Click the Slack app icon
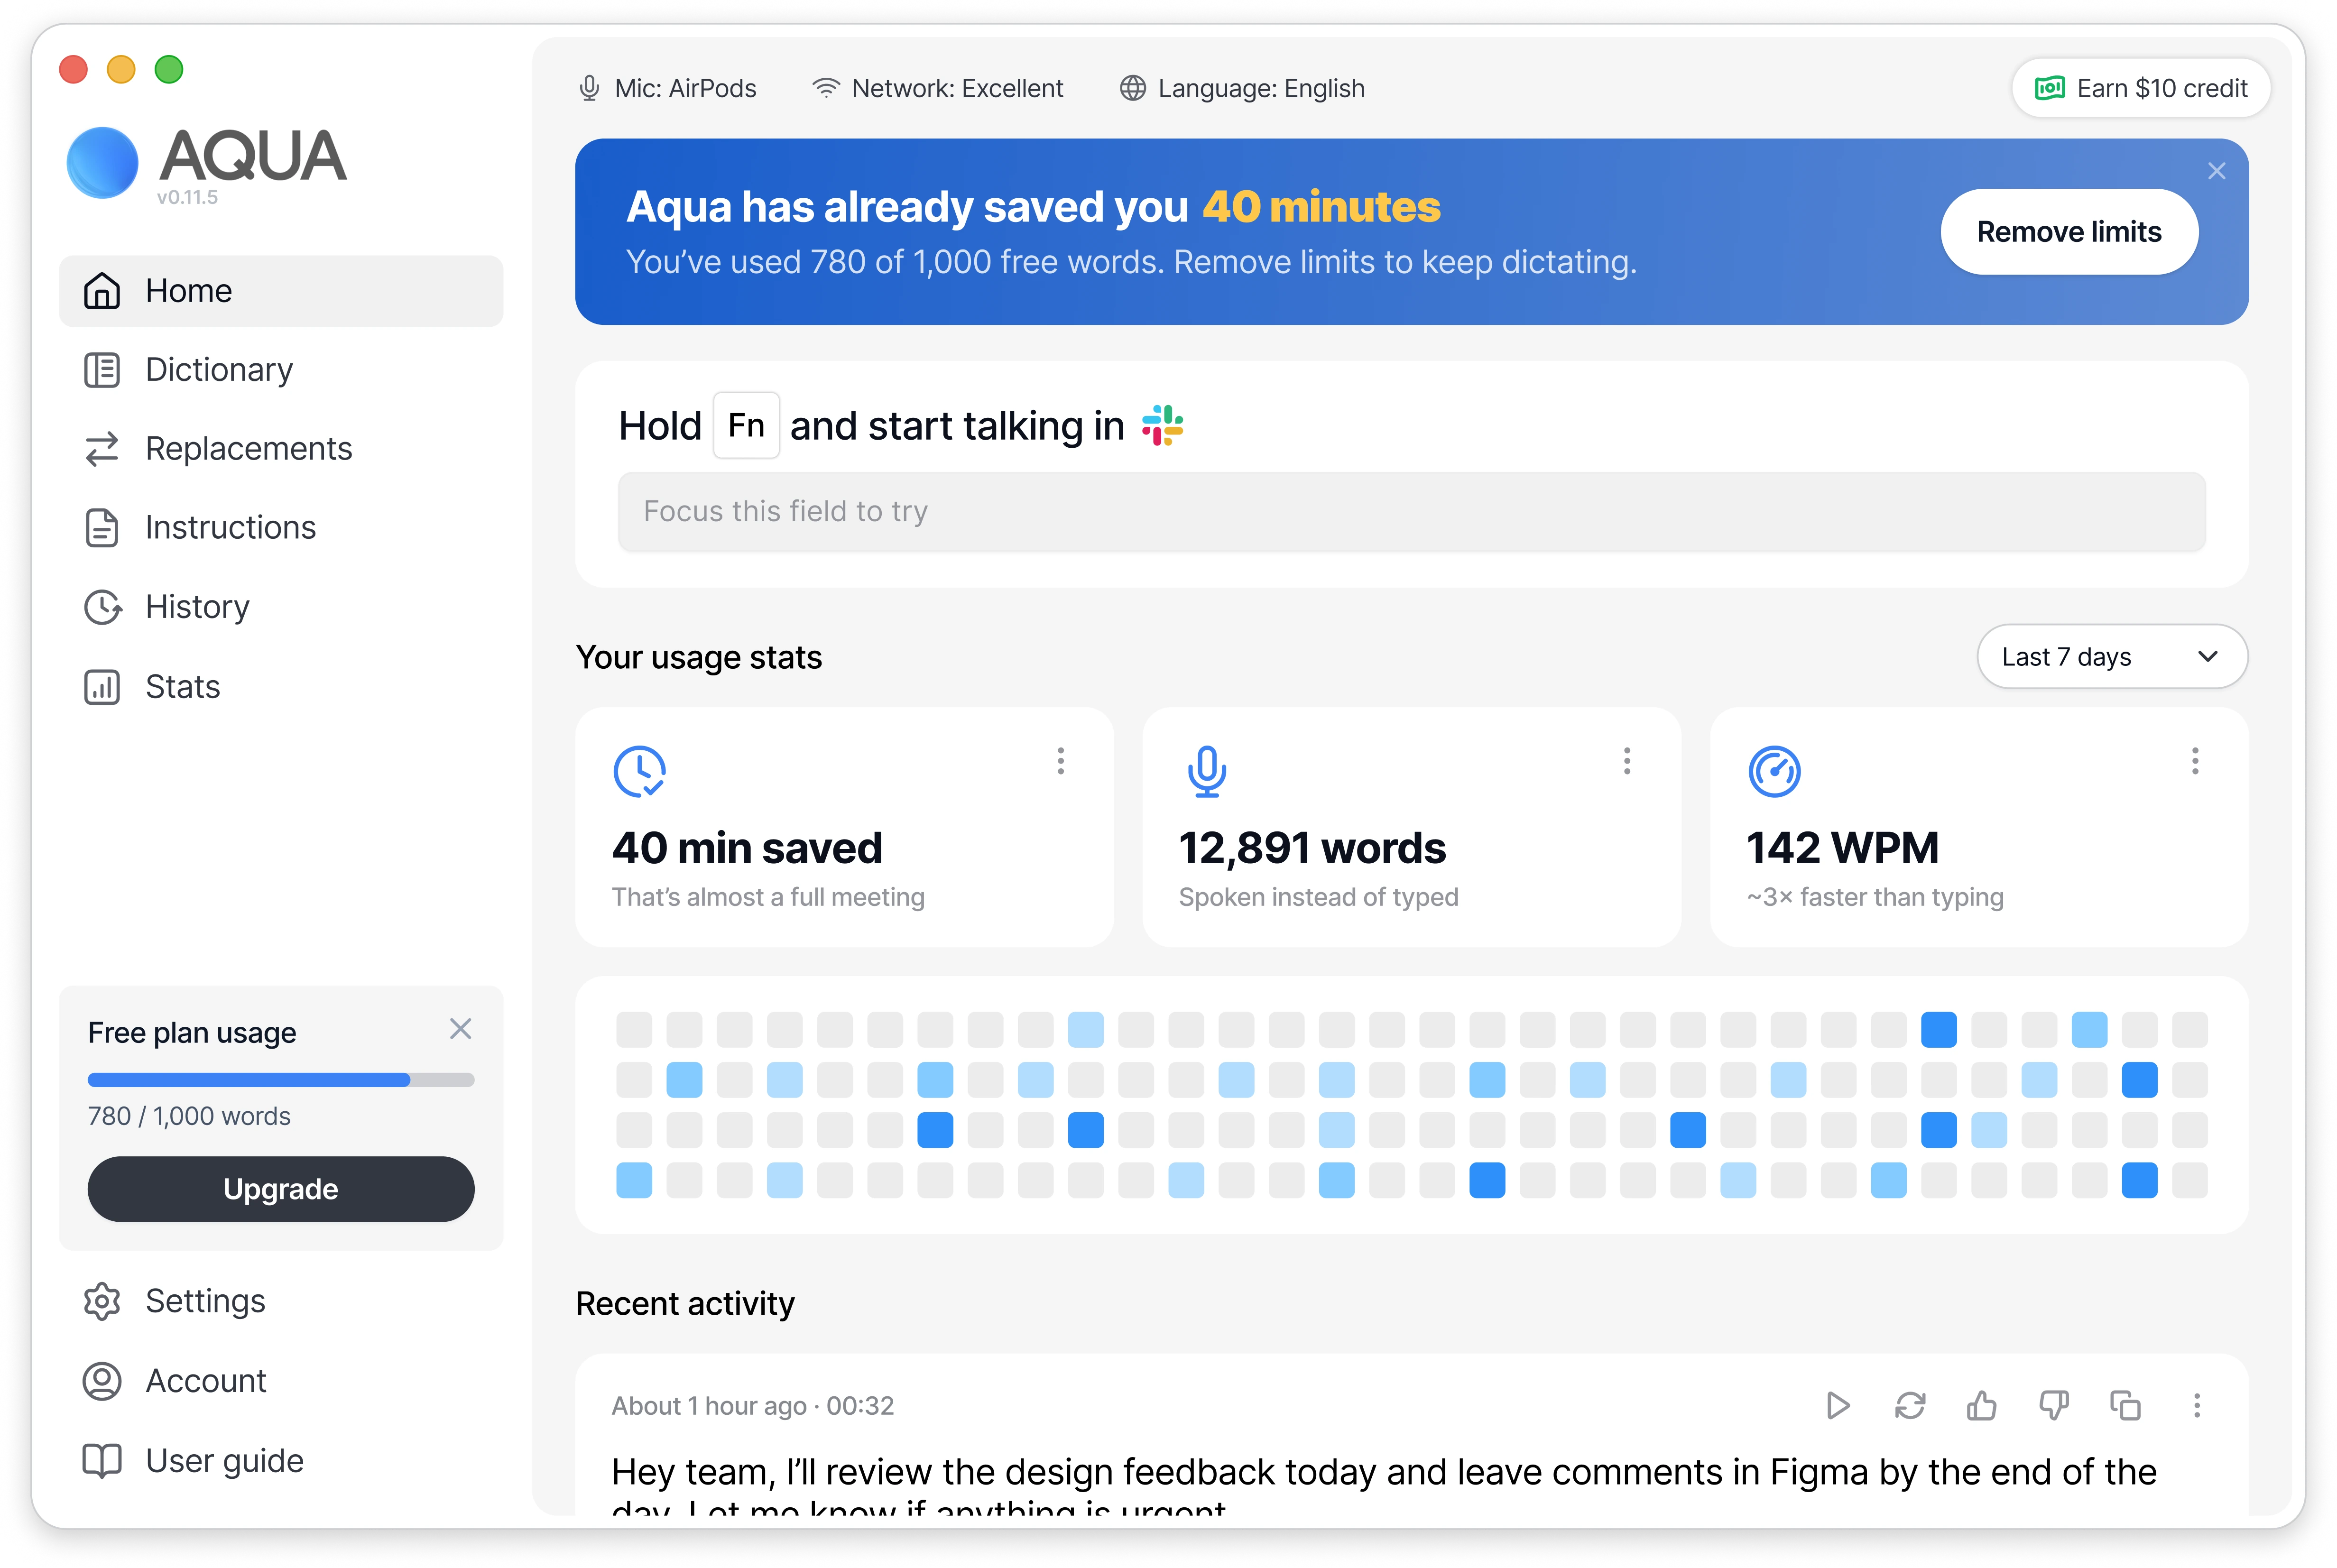The width and height of the screenshot is (2337, 1568). coord(1163,425)
